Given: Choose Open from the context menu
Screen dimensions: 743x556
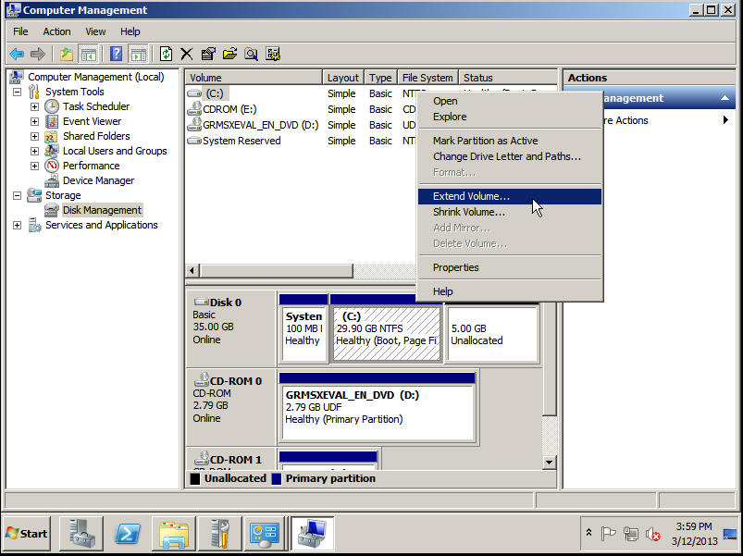Looking at the screenshot, I should click(510, 101).
